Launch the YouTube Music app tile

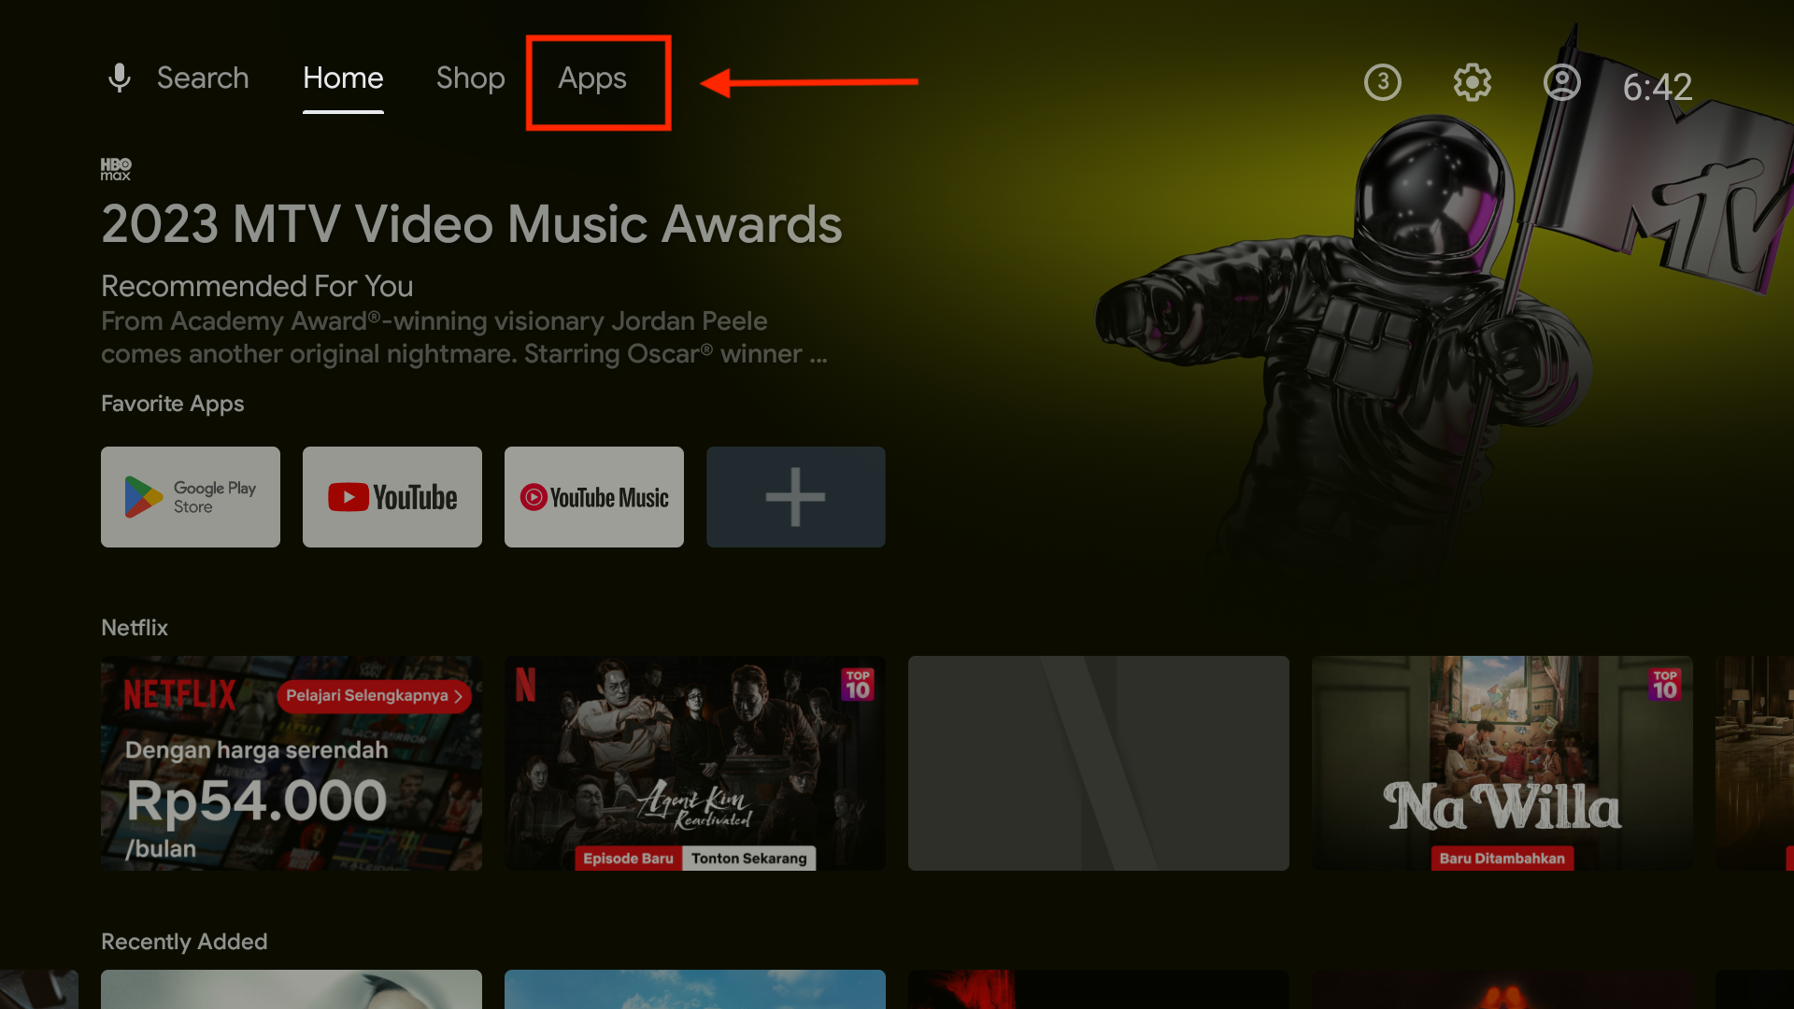594,497
